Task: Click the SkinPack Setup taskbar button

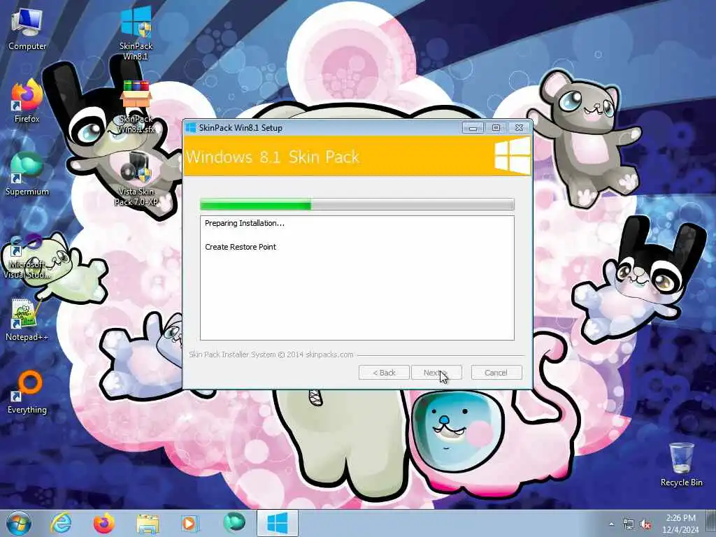Action: [x=277, y=523]
